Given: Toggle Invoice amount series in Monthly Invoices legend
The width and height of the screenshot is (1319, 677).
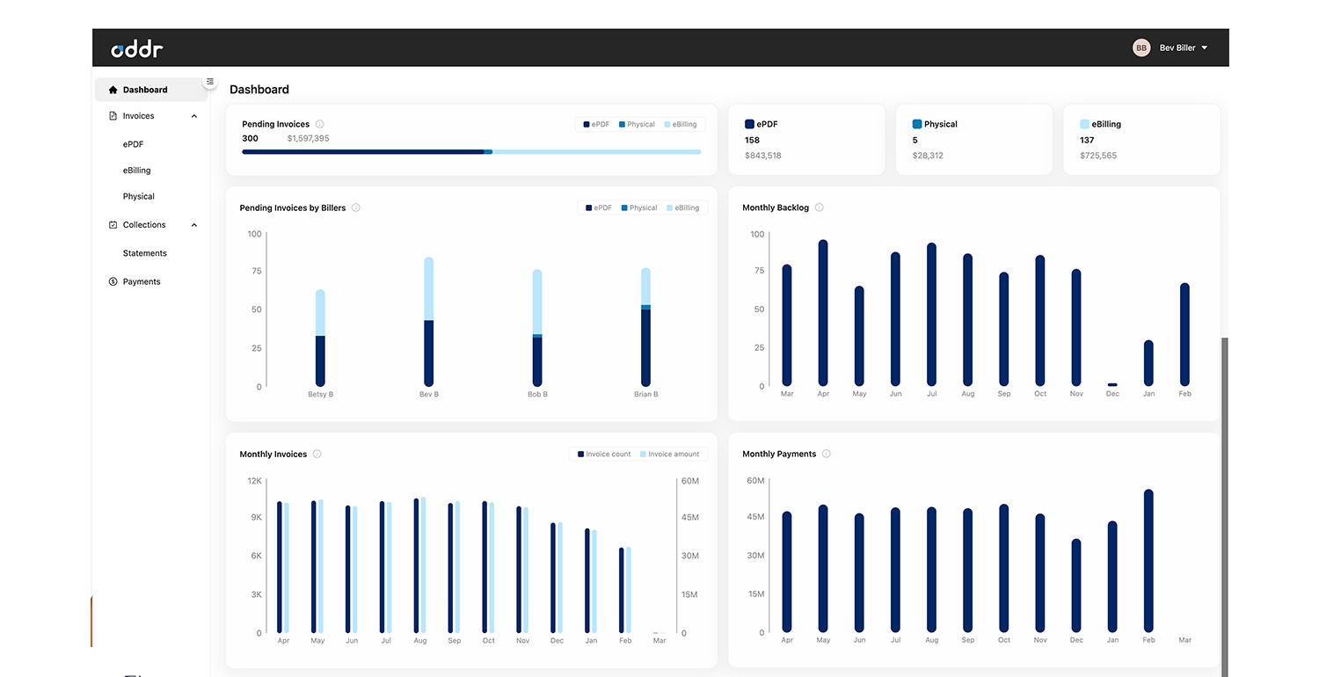Looking at the screenshot, I should tap(669, 455).
